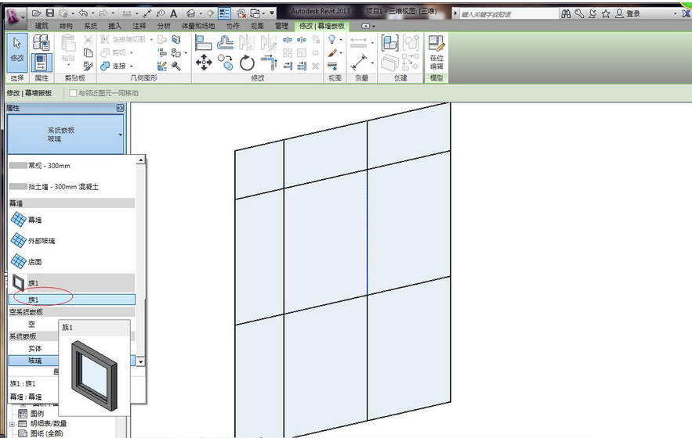Select the Move tool in the Modify panel
The image size is (692, 438).
[204, 63]
